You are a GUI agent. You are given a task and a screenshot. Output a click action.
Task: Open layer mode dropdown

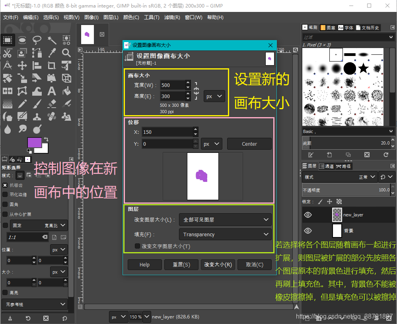click(x=340, y=177)
